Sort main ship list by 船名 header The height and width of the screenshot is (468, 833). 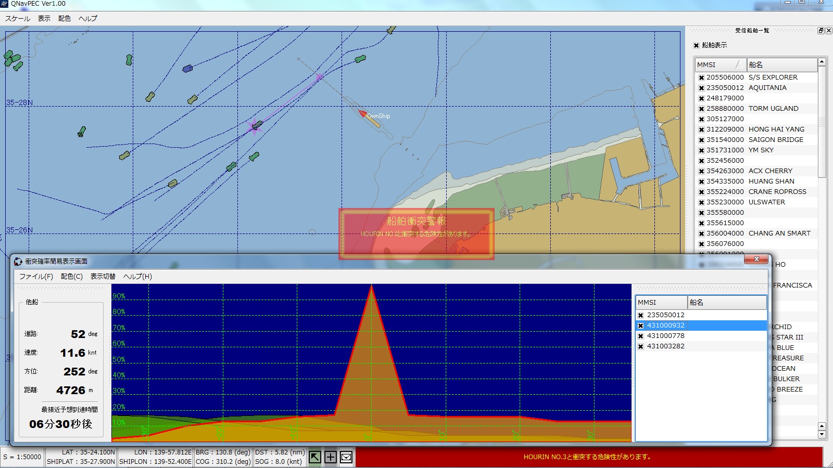[782, 64]
